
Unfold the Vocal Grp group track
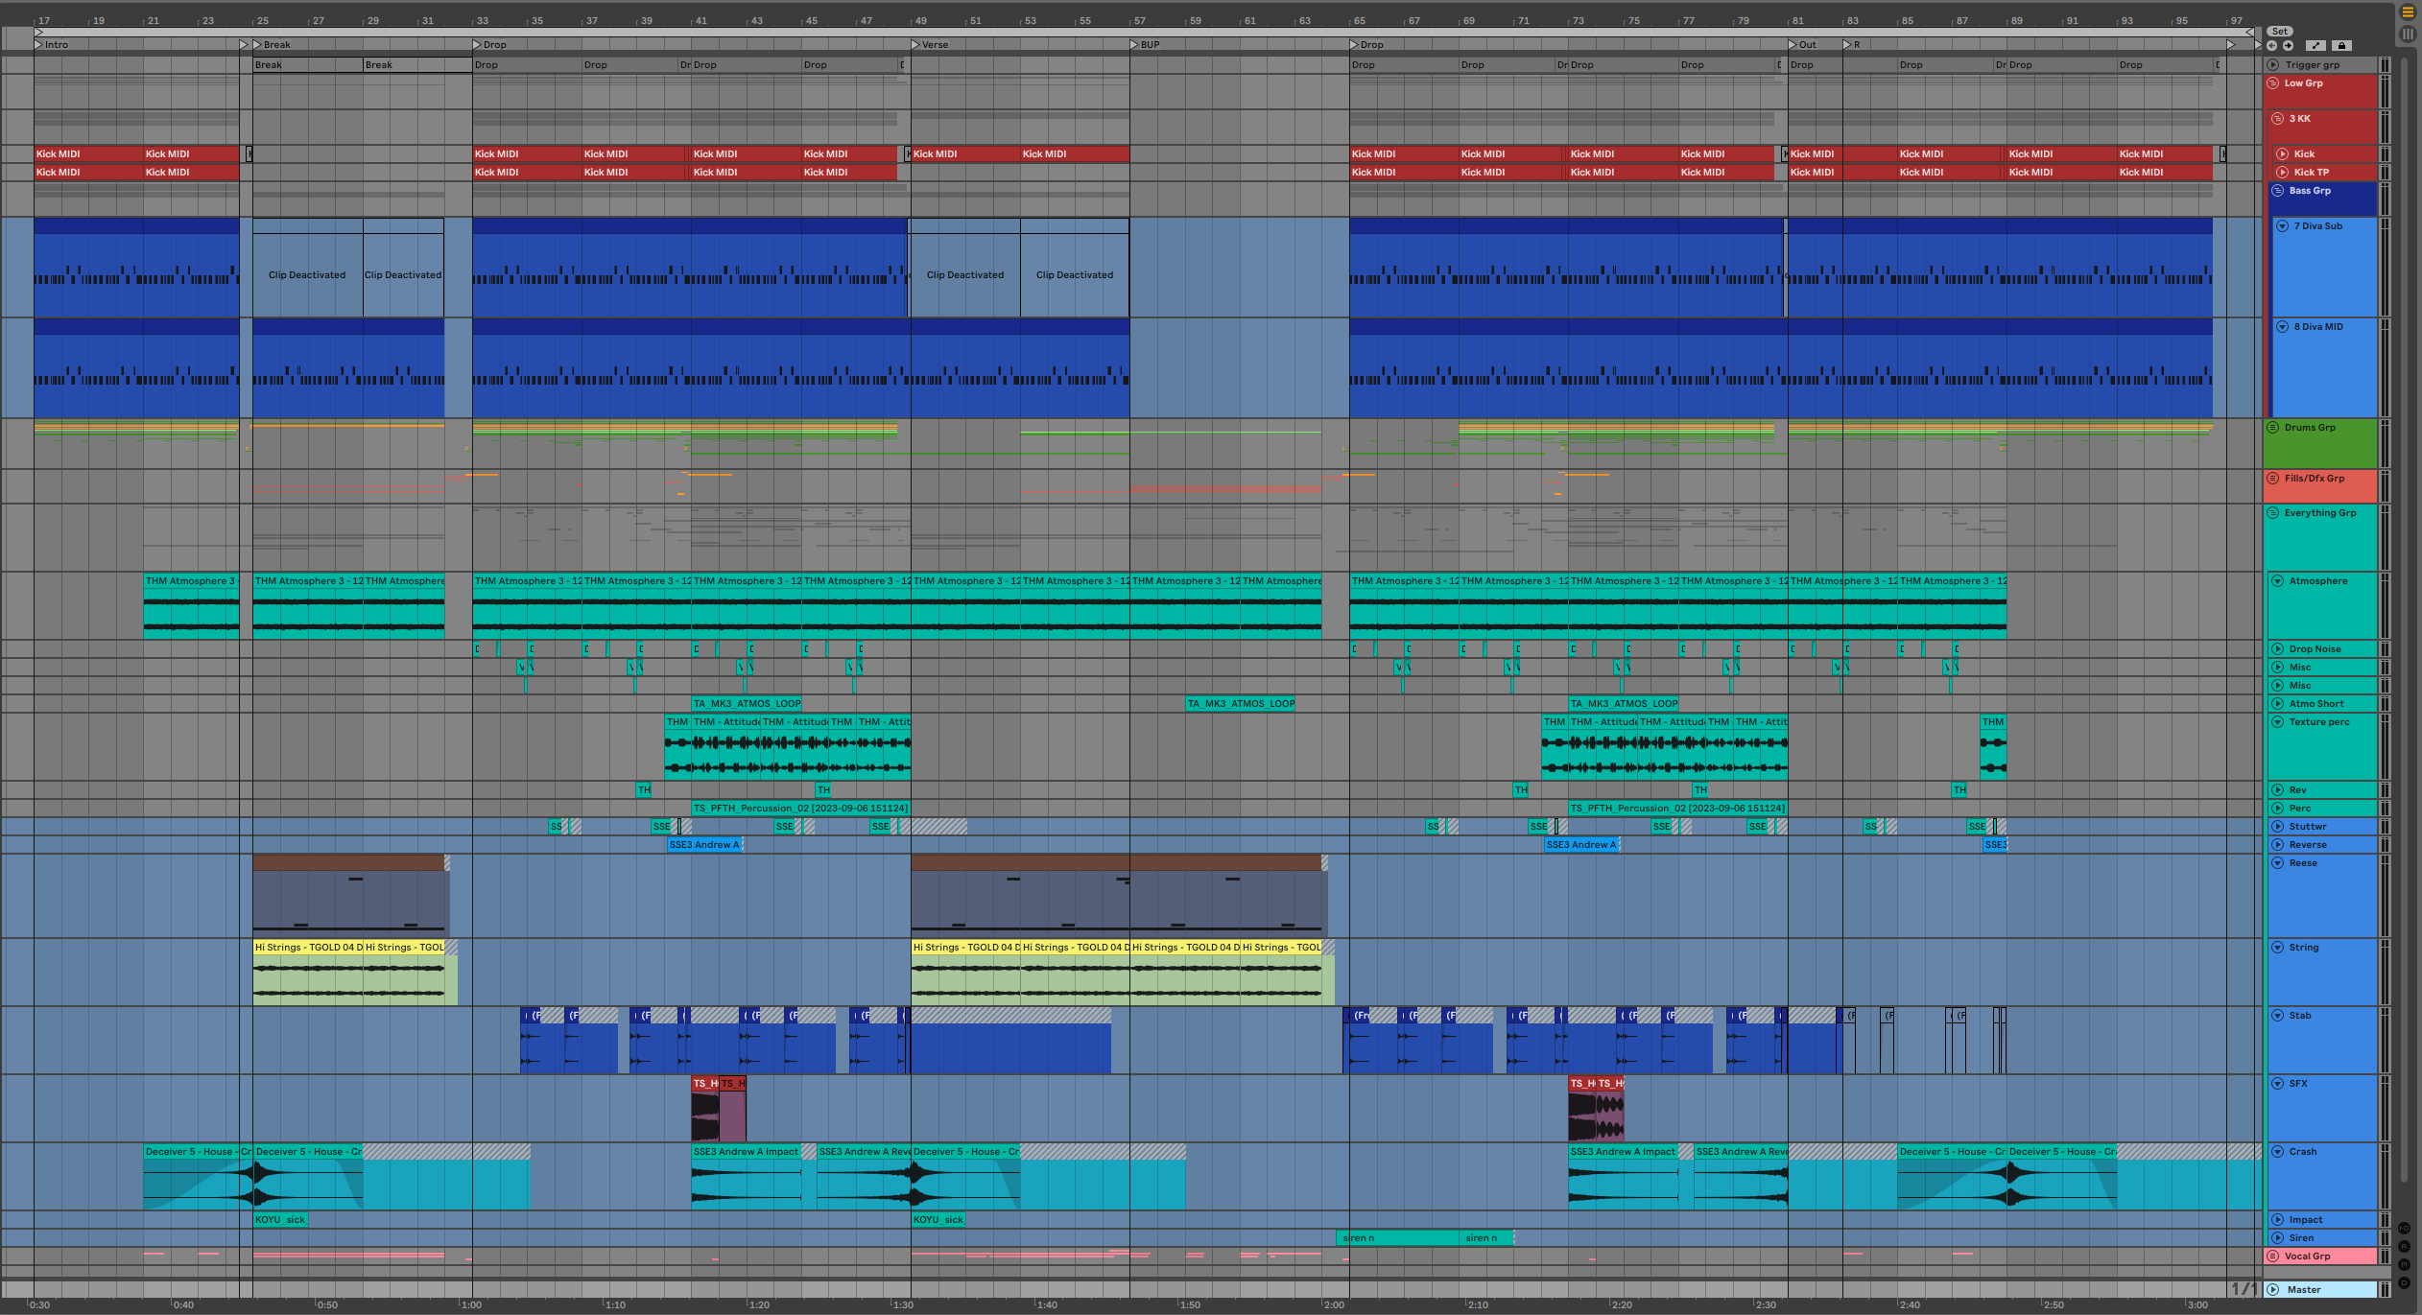(2272, 1256)
